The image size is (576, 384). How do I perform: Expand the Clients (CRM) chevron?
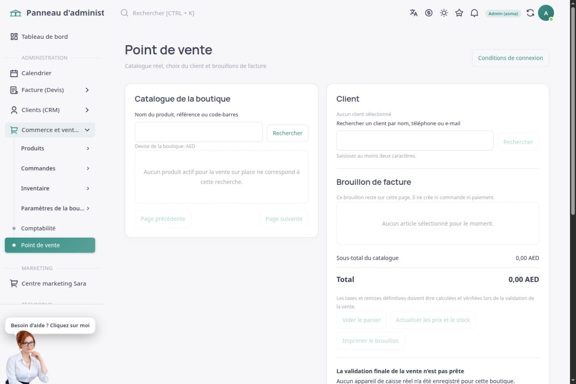click(x=87, y=110)
